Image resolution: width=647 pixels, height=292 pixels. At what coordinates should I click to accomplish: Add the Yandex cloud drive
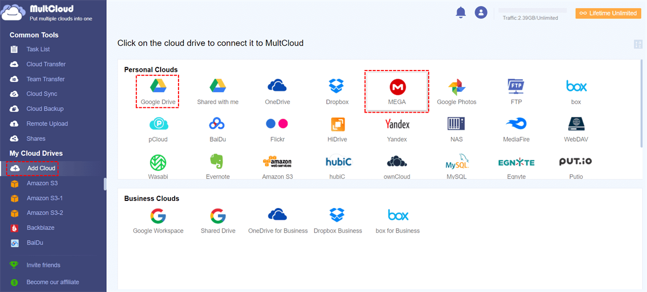(397, 129)
